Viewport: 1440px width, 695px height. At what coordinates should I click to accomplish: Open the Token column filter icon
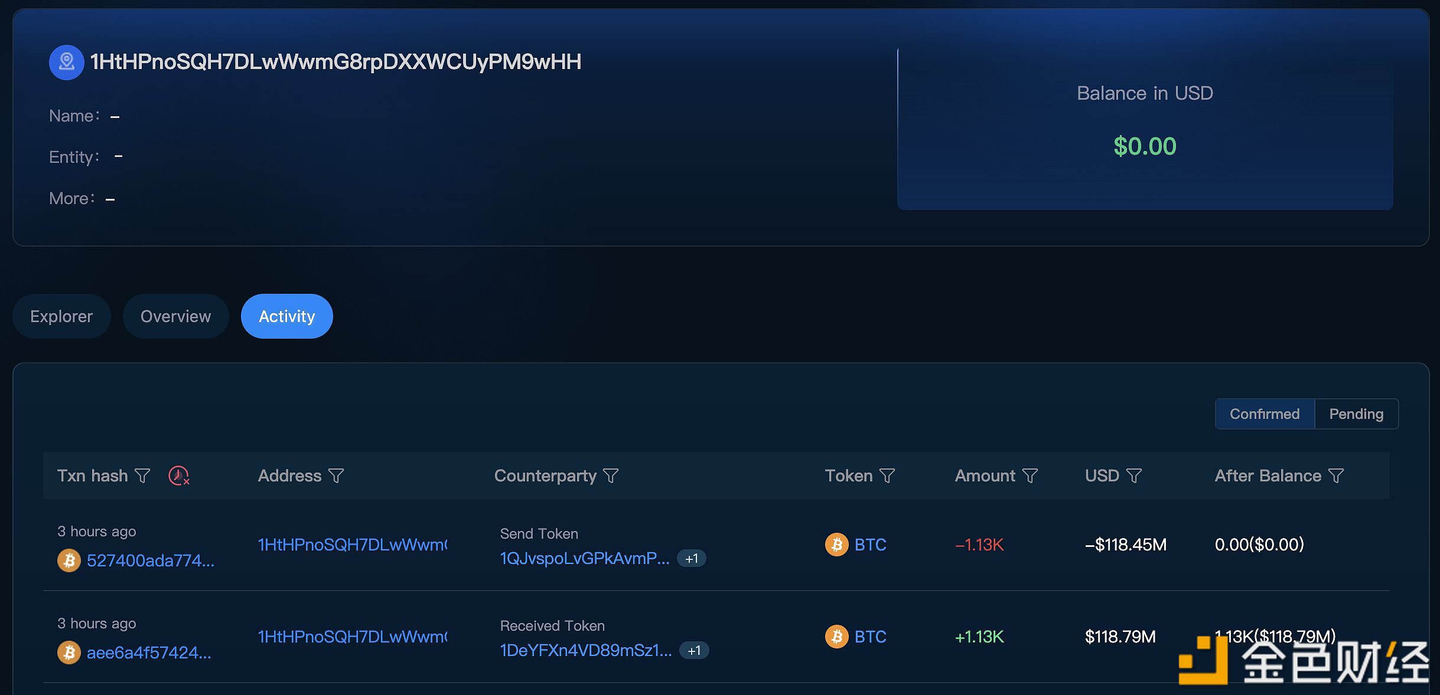pyautogui.click(x=887, y=476)
